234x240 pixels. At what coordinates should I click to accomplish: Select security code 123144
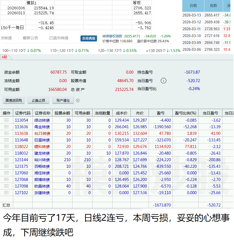click(21, 160)
